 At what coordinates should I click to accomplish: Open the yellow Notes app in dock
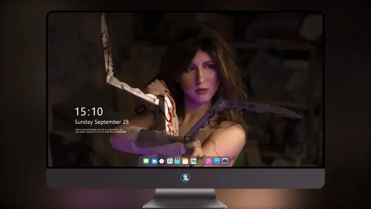[x=185, y=161]
